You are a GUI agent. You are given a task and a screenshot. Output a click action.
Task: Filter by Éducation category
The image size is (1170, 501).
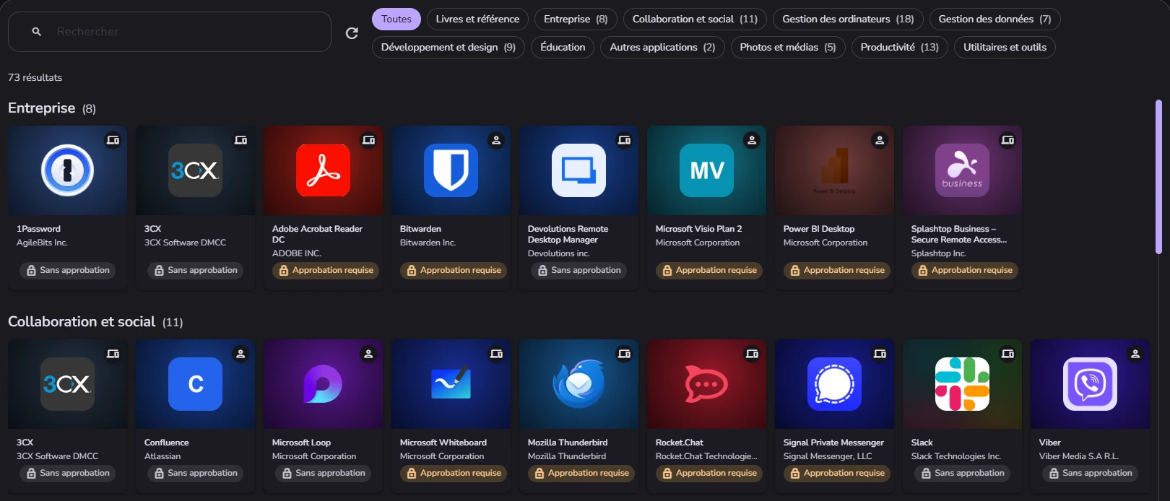tap(563, 48)
